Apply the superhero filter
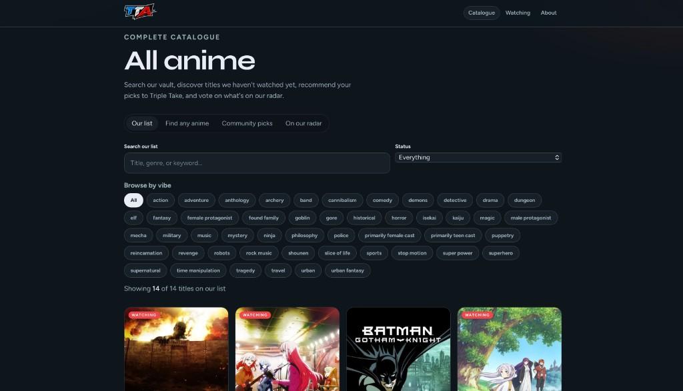 click(x=500, y=253)
